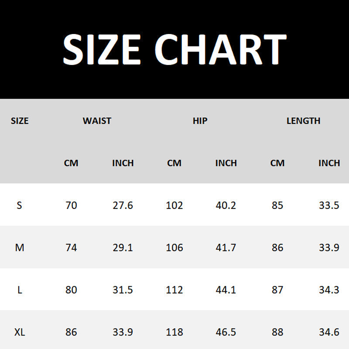349x349 pixels.
Task: Click the SIZE CHART title text
Action: pos(175,49)
